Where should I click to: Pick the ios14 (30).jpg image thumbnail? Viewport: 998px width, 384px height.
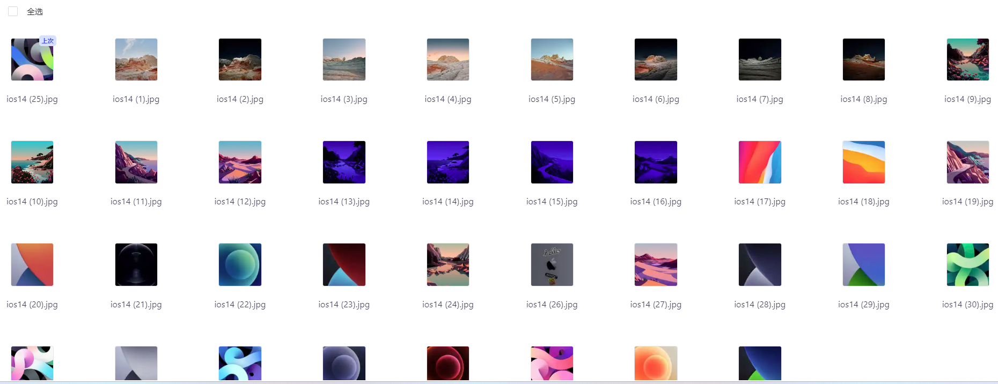click(x=968, y=265)
